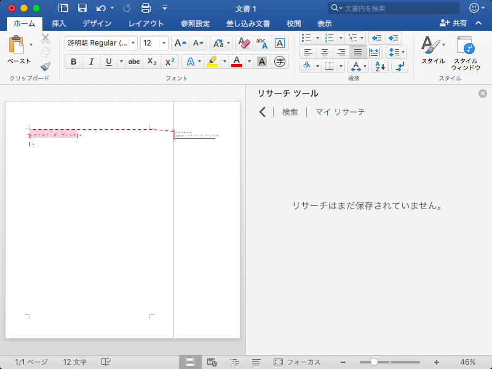This screenshot has height=369, width=492.
Task: Apply character shading A icon
Action: (262, 61)
